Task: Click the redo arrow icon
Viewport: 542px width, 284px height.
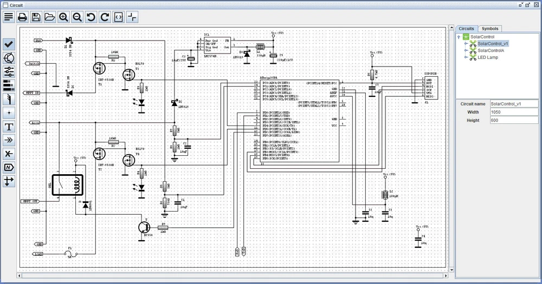Action: coord(105,17)
